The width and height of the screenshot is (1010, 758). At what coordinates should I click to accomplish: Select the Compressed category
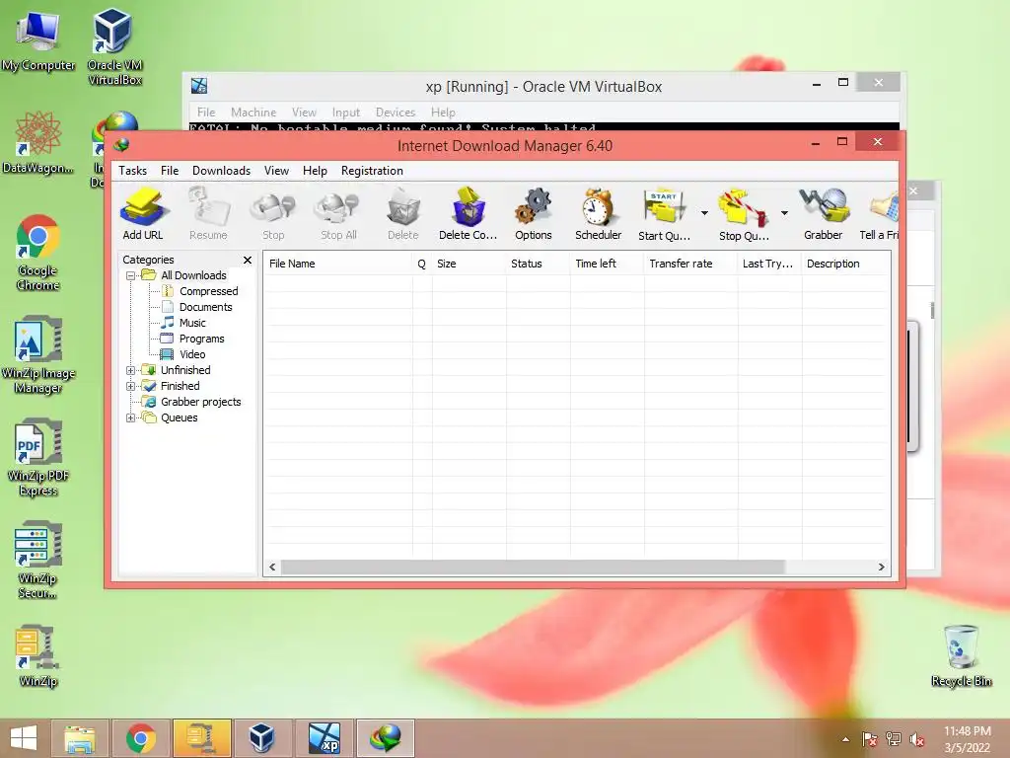(x=209, y=291)
